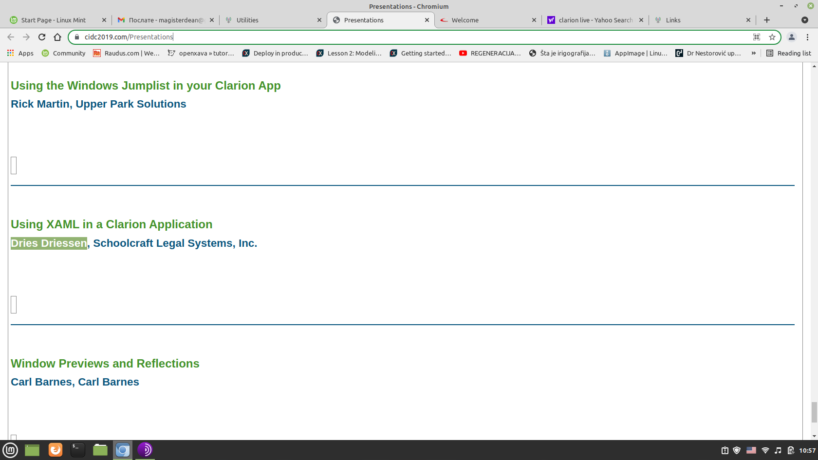Click the Home button in the toolbar

[57, 37]
